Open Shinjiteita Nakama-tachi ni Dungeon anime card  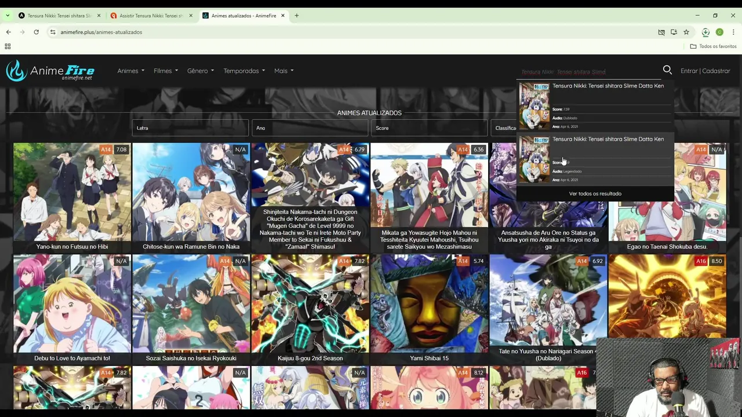coord(310,197)
